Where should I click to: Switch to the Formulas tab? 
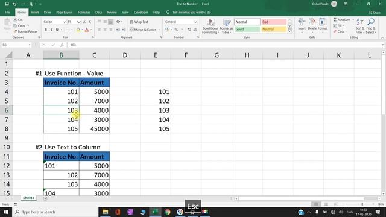point(84,12)
